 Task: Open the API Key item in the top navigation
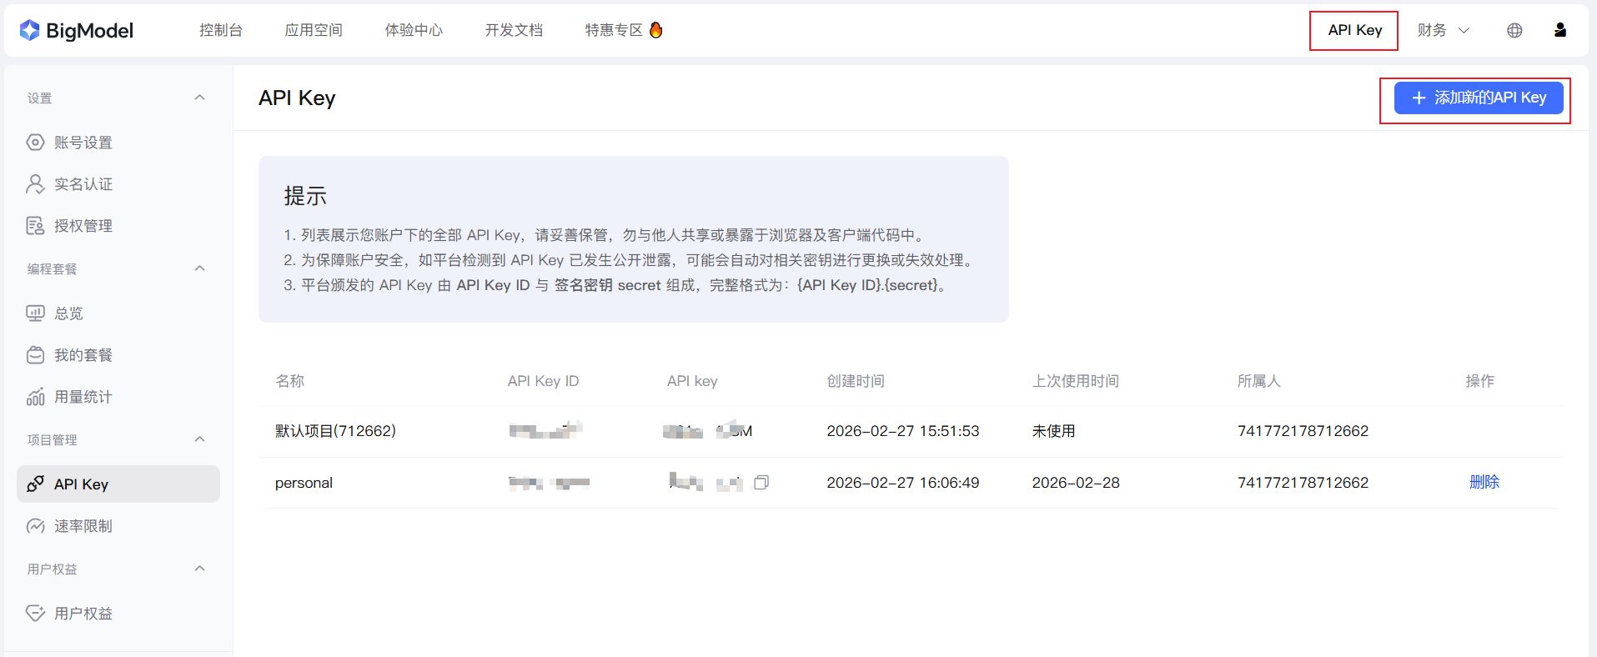point(1354,30)
